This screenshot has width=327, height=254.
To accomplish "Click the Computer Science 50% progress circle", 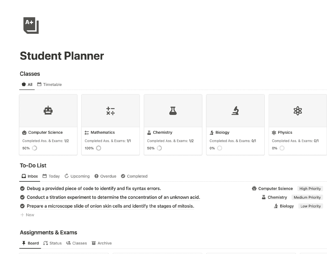I will [x=34, y=148].
